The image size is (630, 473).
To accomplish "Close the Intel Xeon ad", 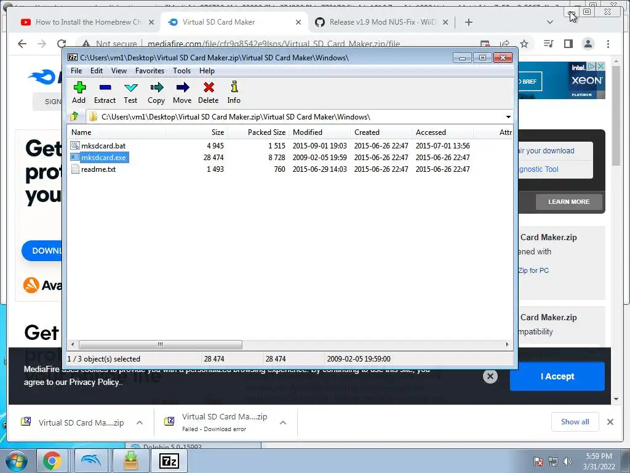I will coord(600,66).
